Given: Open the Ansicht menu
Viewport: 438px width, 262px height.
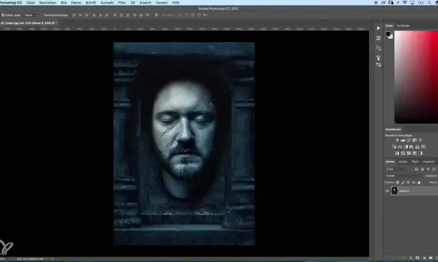Looking at the screenshot, I should [145, 3].
